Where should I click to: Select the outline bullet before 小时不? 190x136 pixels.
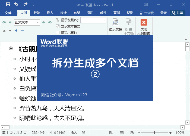[x=15, y=59]
